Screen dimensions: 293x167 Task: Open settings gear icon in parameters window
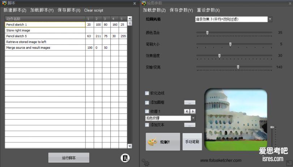[x=145, y=163]
